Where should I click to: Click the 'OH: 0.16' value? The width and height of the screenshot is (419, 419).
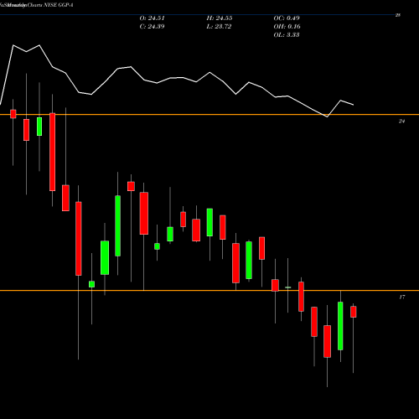coord(287,27)
